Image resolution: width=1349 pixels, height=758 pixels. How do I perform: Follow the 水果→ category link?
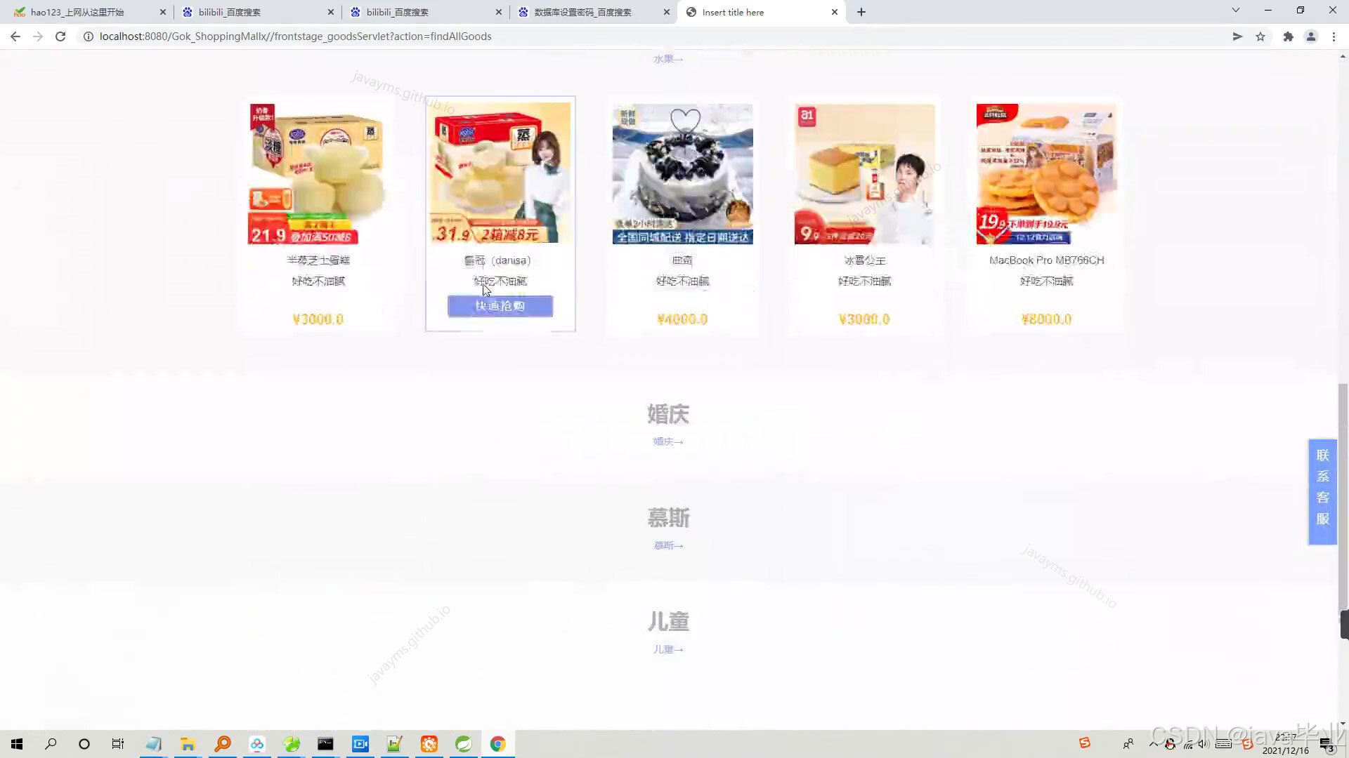coord(668,60)
